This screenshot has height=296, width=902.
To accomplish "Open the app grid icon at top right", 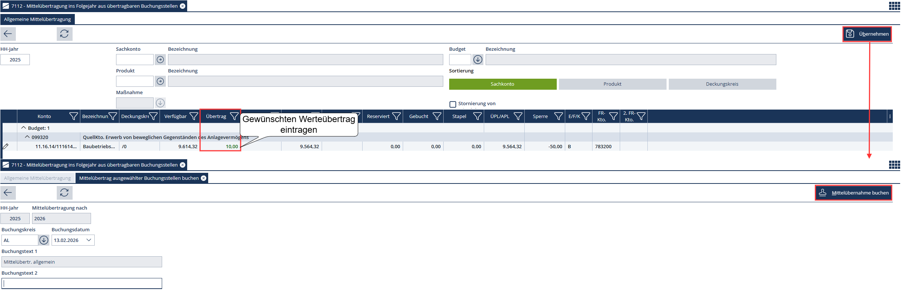I will 894,6.
